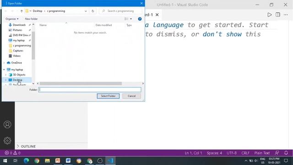
Task: Select language mode Plain Text
Action: click(x=262, y=153)
